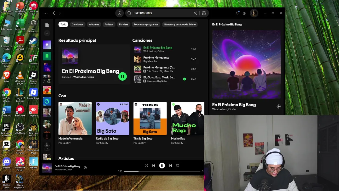Viewport: 339px width, 191px height.
Task: Select the Playlists filter
Action: pos(123,24)
